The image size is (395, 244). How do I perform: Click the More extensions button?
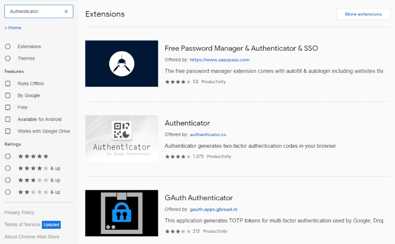tap(363, 14)
